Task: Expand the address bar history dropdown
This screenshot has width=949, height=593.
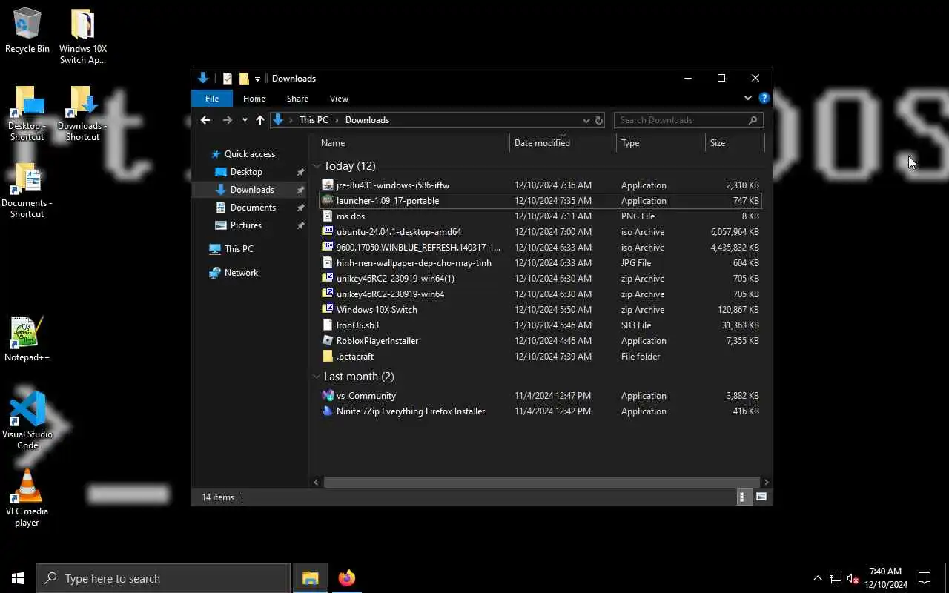Action: click(x=586, y=120)
